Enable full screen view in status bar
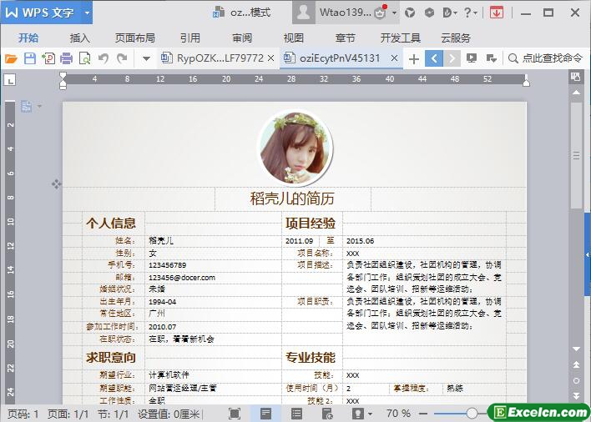Screen dimensions: 591x422 [235, 413]
